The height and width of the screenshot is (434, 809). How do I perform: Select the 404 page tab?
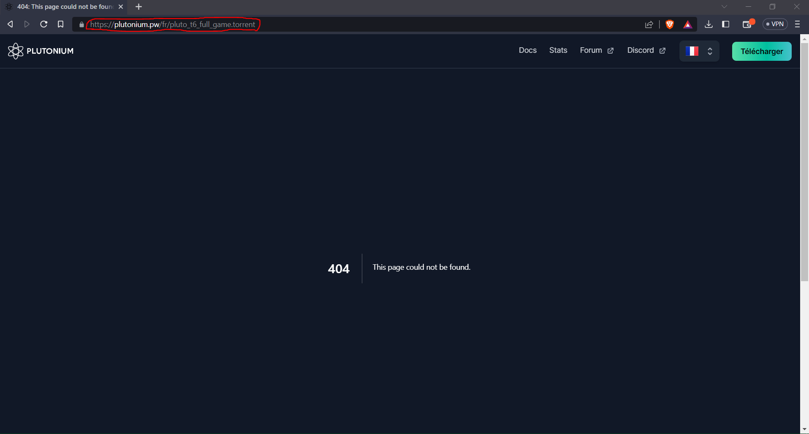point(63,7)
